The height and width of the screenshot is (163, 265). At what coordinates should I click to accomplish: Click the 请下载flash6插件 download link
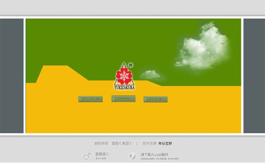[154, 154]
